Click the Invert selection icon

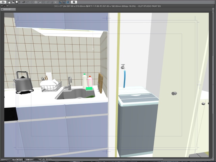tap(52, 2)
